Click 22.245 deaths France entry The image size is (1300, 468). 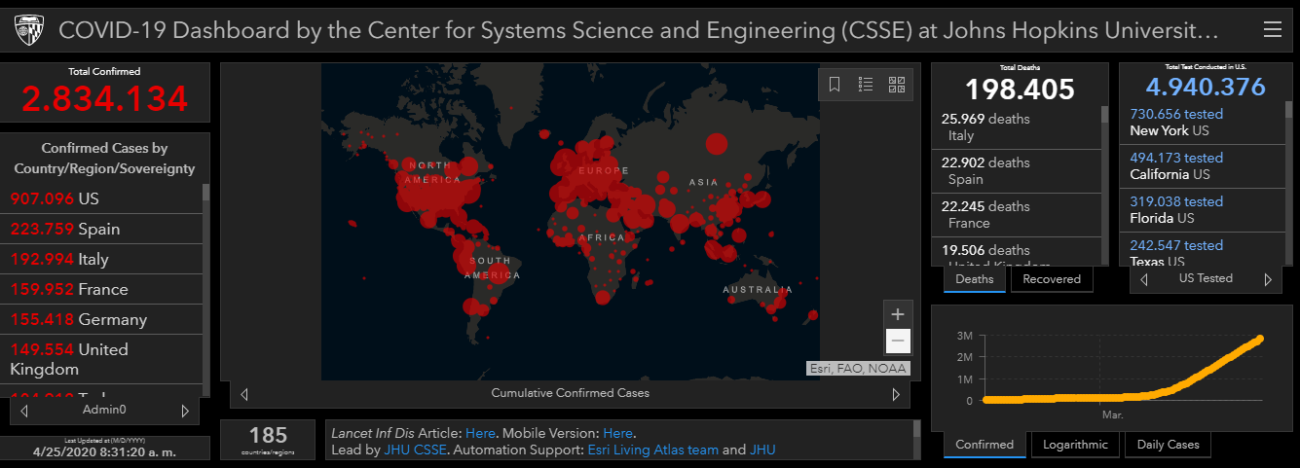pyautogui.click(x=1018, y=215)
